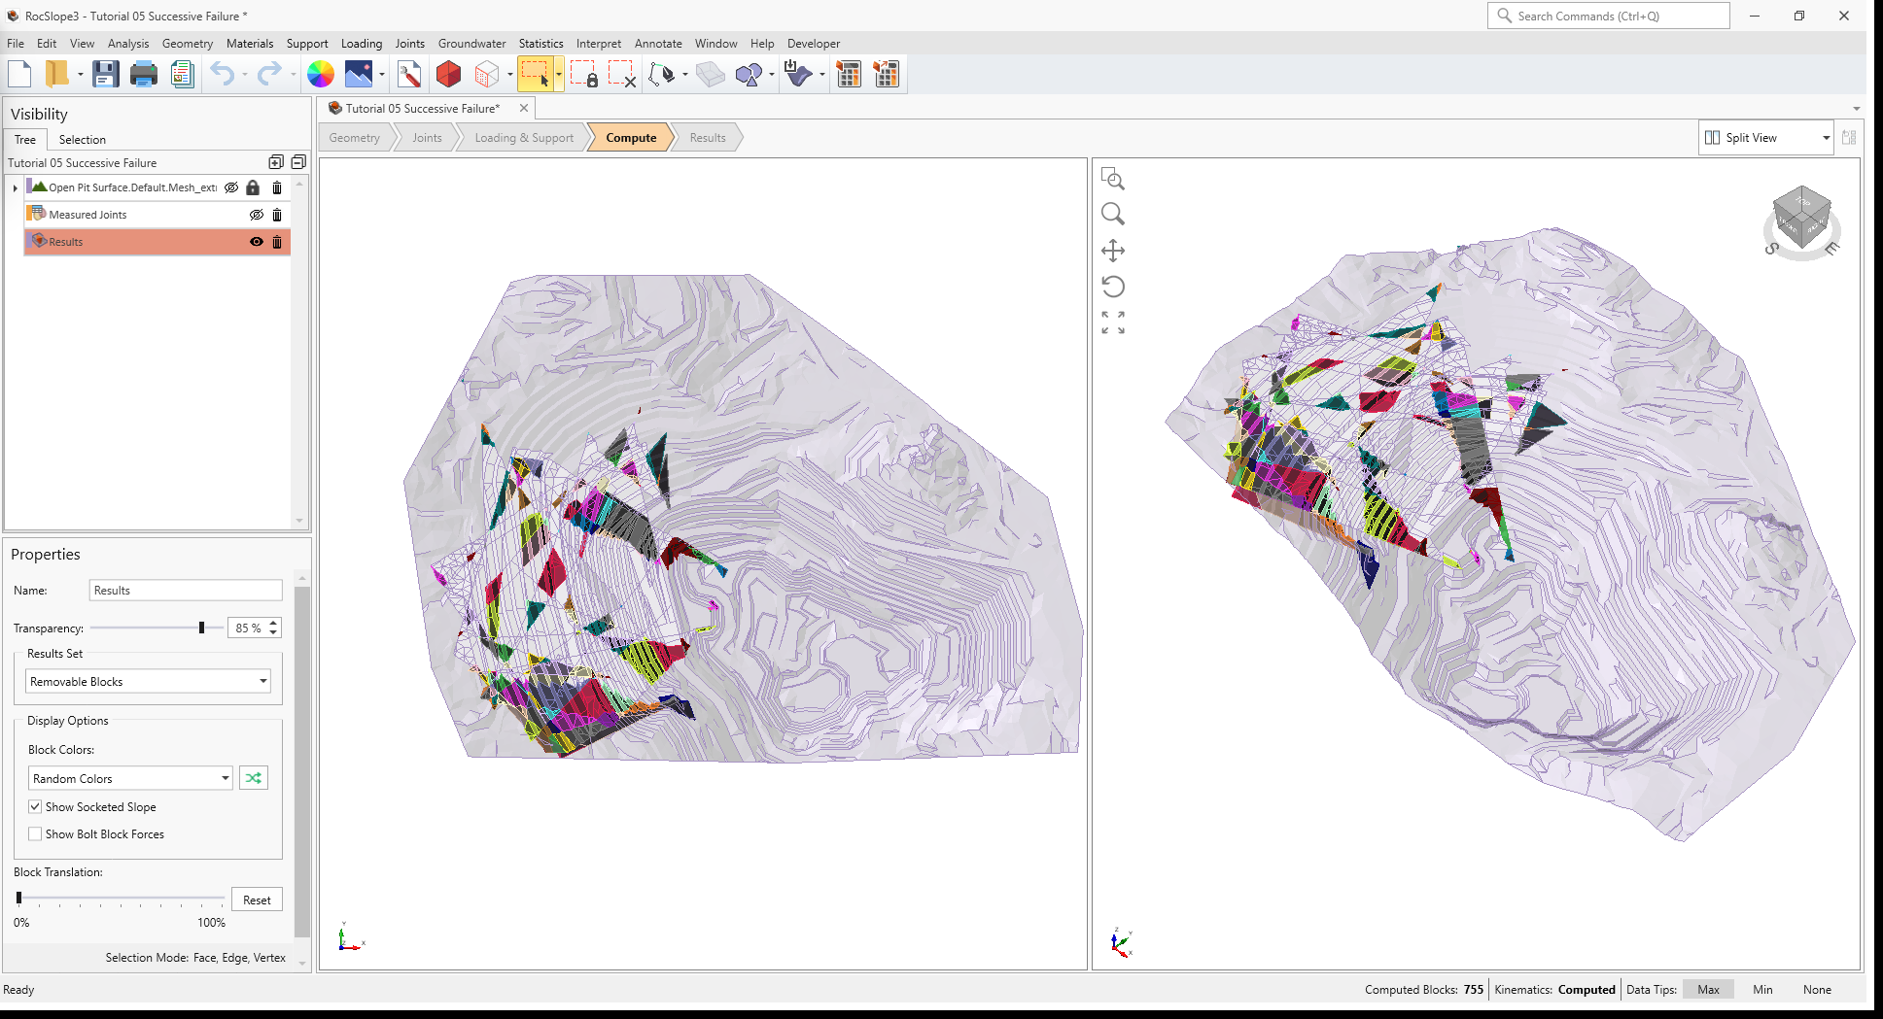1883x1019 pixels.
Task: Click the lock selection icon
Action: 583,74
